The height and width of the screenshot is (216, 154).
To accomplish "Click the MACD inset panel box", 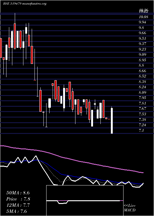I will pos(85,201).
